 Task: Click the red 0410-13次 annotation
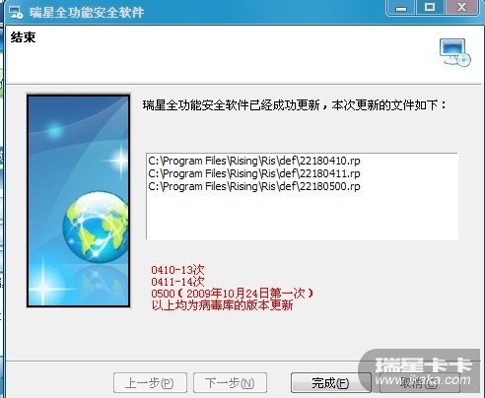pos(177,270)
